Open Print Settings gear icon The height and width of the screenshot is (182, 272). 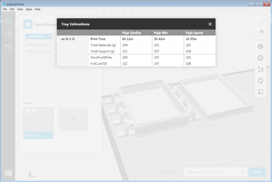[260, 58]
